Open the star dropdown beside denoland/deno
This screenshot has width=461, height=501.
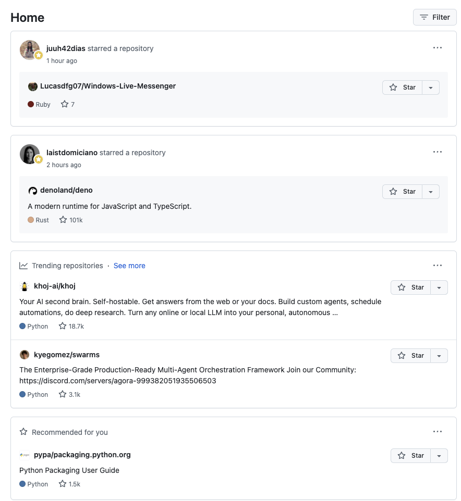(431, 191)
